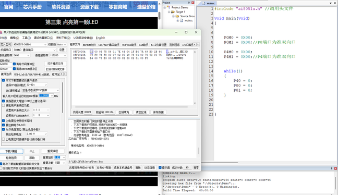Open the 引脚数 Auto dropdown
This screenshot has width=338, height=195.
(65, 44)
